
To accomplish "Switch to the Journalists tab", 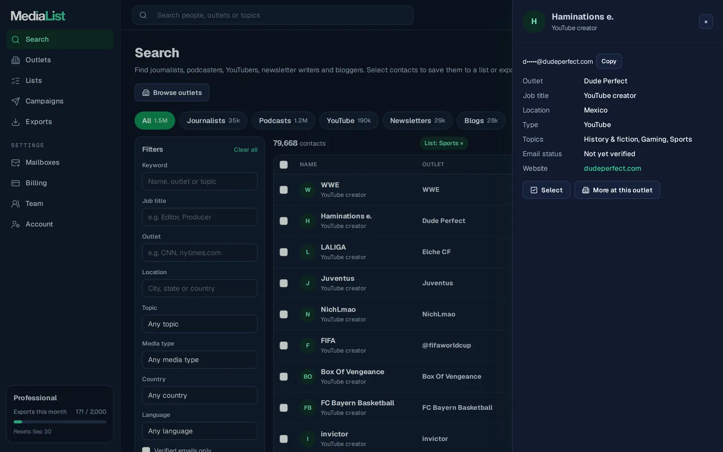I will pyautogui.click(x=213, y=121).
